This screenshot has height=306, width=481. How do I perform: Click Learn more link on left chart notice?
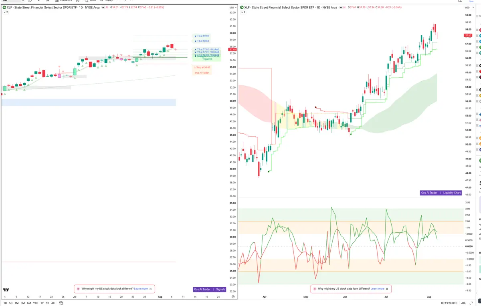[141, 289]
